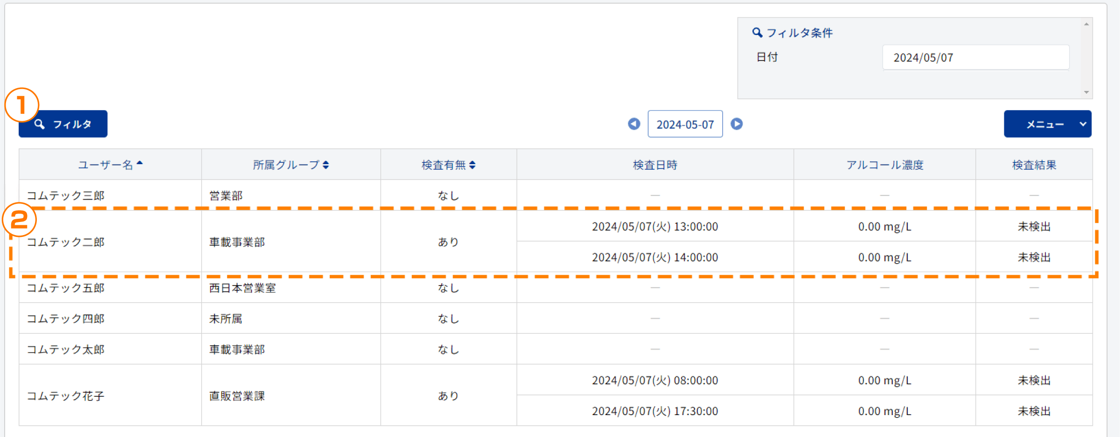1120x437 pixels.
Task: Click なし cell in コムテック五郎 row
Action: pos(448,288)
